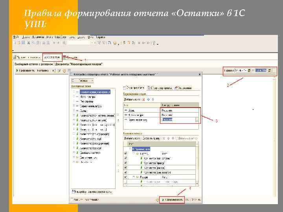The image size is (283, 212).
Task: Move row grouping up with blue arrow
Action: click(148, 99)
